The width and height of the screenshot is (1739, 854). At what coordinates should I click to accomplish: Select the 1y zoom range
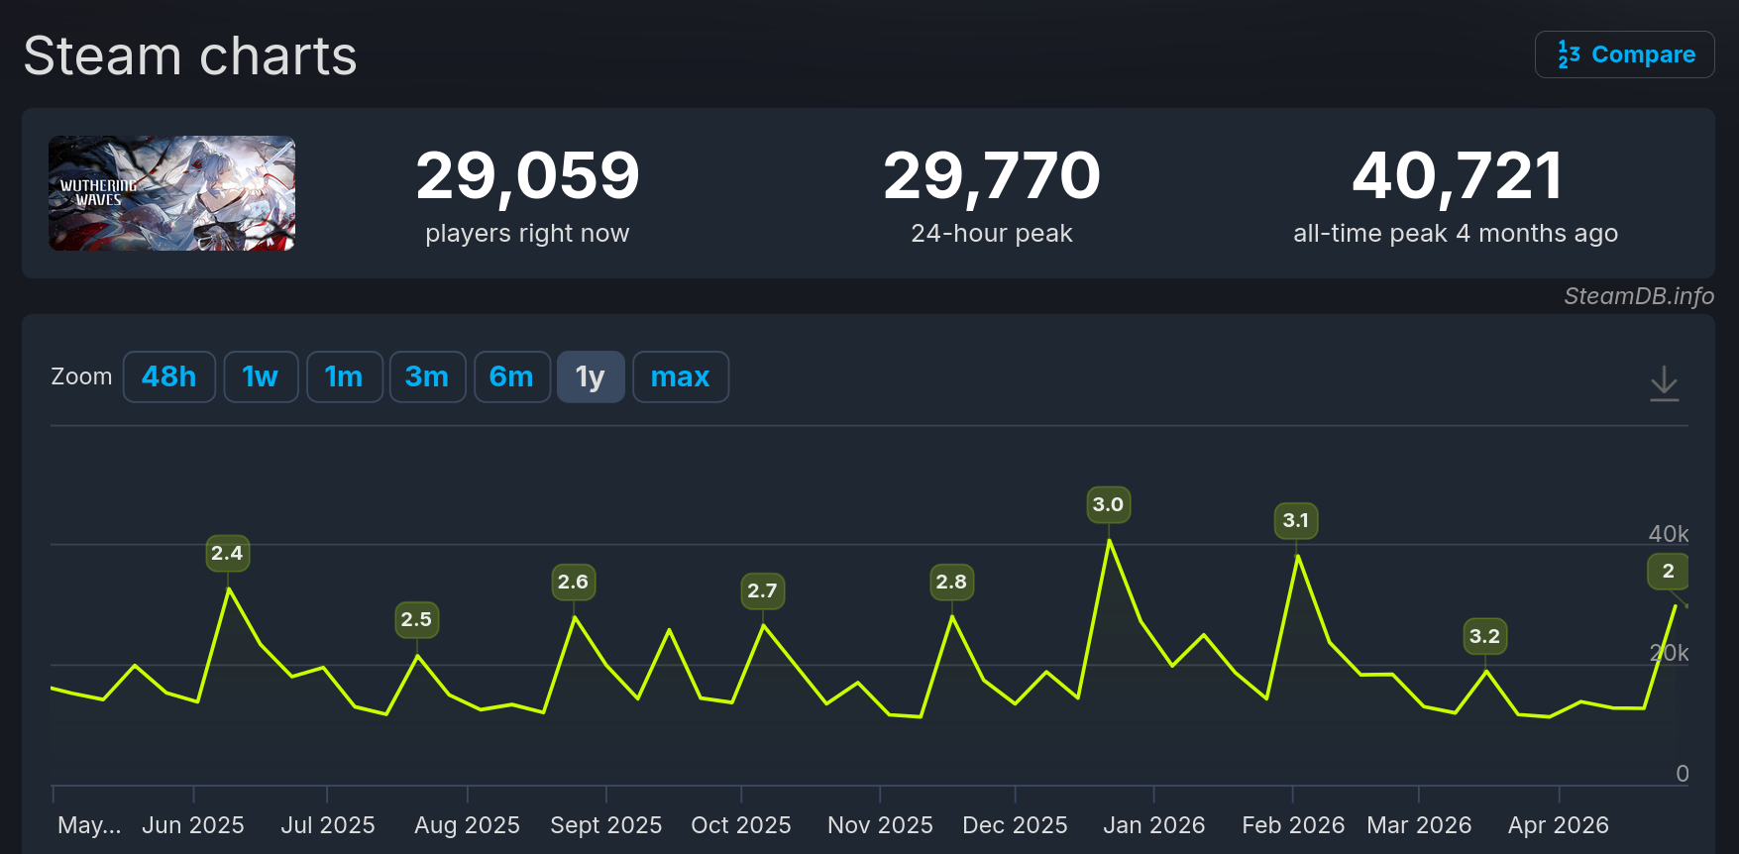pyautogui.click(x=591, y=376)
